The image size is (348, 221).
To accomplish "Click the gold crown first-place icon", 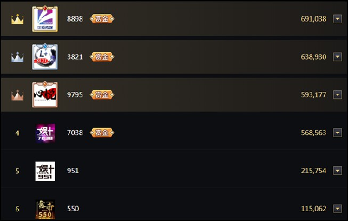I will point(17,19).
